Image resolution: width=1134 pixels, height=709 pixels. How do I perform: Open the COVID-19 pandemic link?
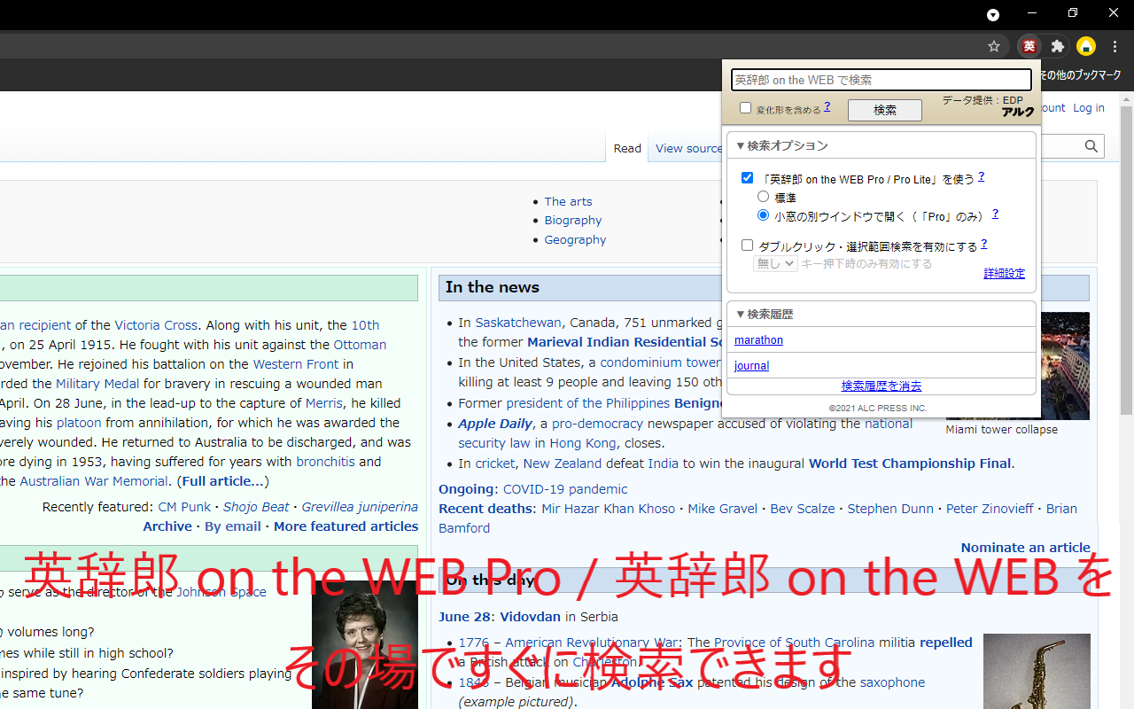[x=565, y=489]
